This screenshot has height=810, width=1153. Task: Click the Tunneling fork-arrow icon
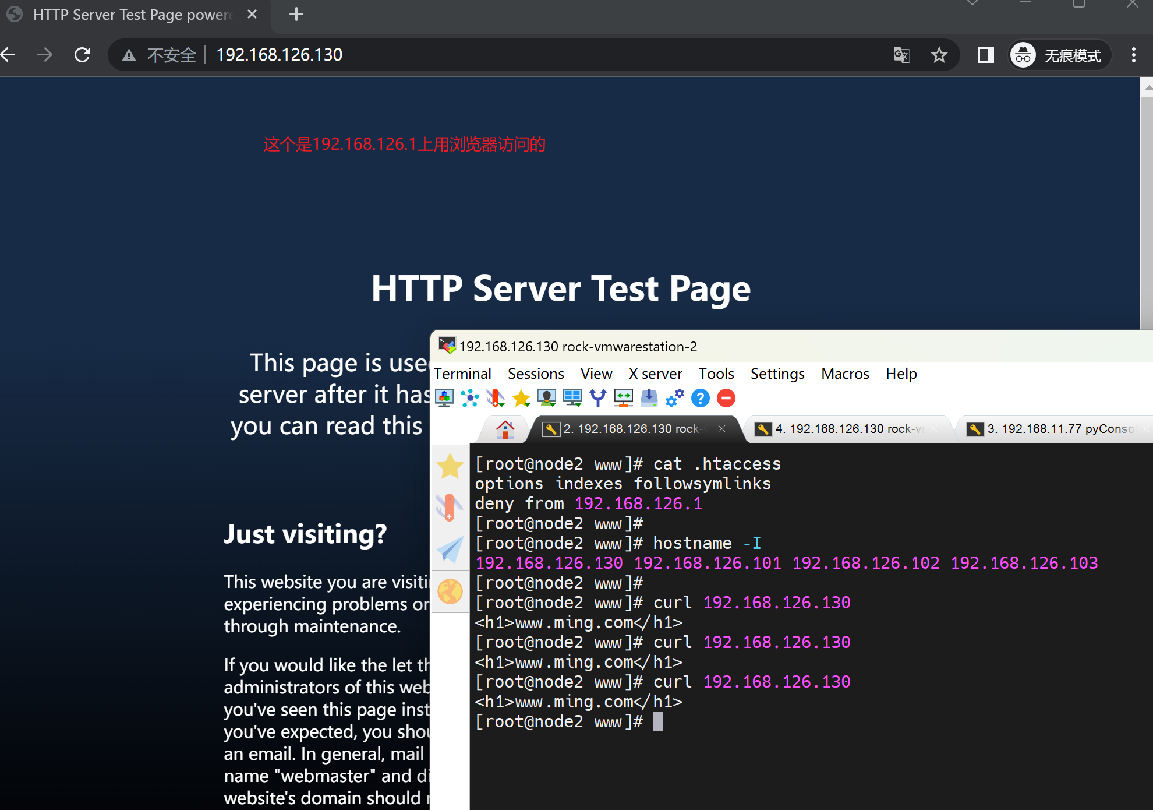tap(598, 399)
